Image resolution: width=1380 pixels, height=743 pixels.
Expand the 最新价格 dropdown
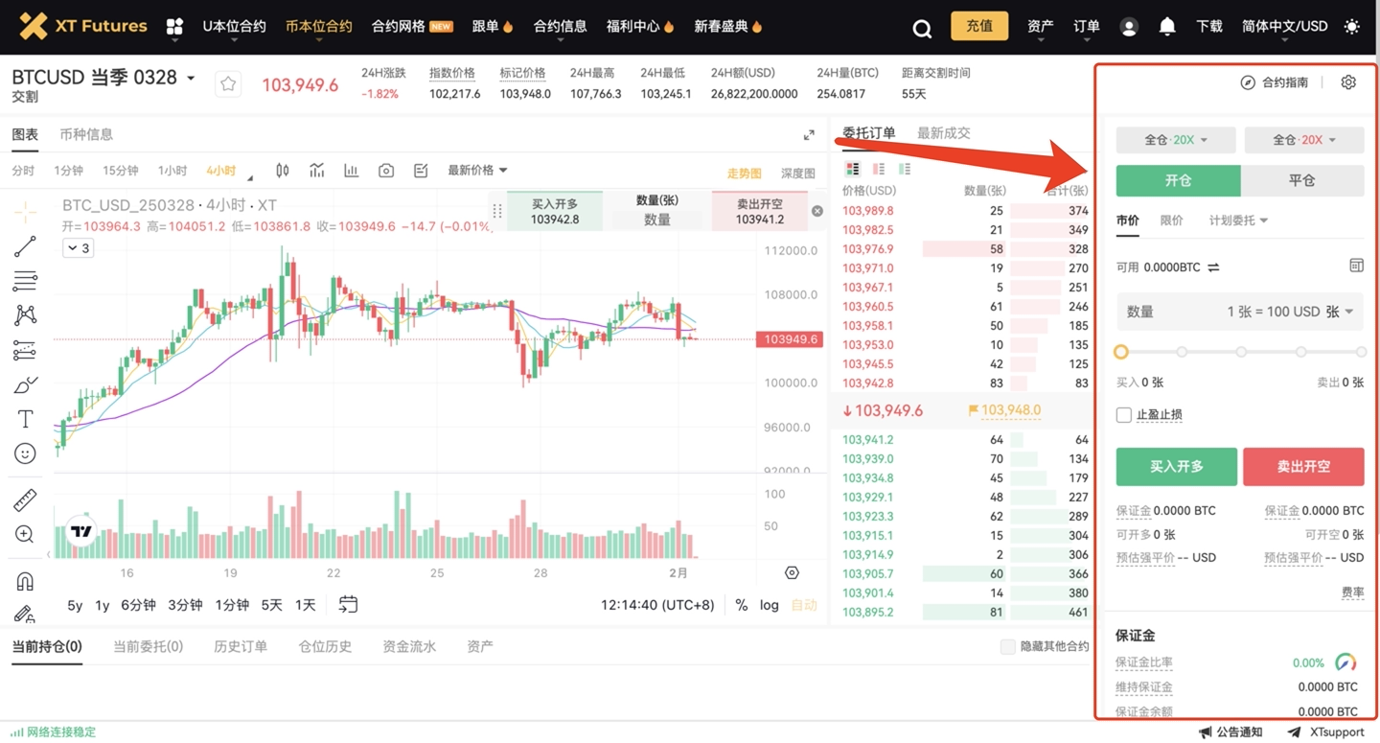click(x=477, y=171)
